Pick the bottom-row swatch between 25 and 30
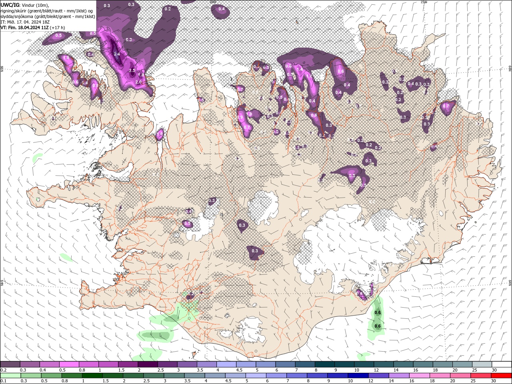 481,376
